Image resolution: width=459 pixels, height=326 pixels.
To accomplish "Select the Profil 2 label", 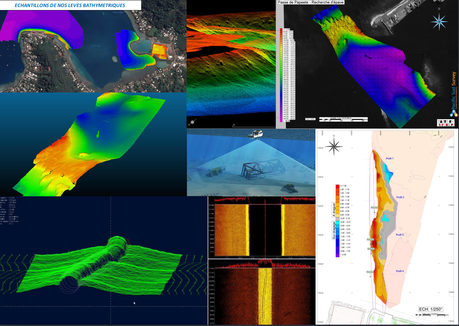I will click(400, 197).
